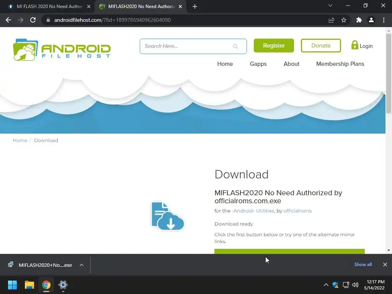This screenshot has height=294, width=392.
Task: Click the scrollbar up arrow
Action: point(389,31)
